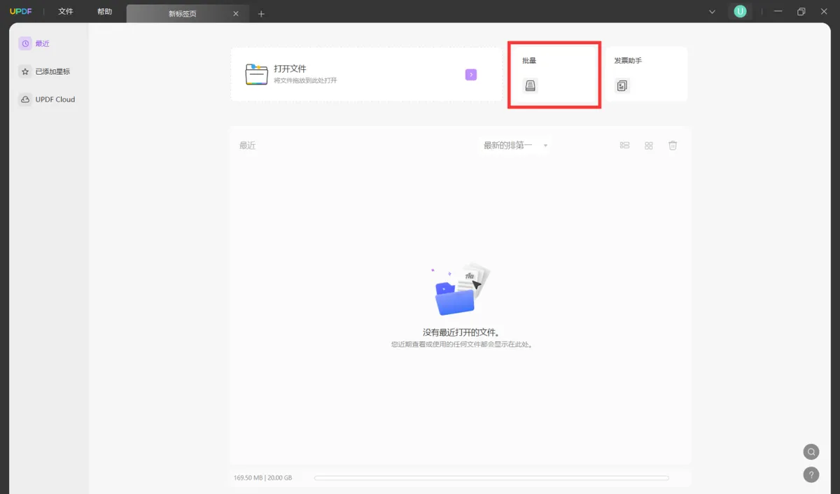Click the 打开文件 folder icon

click(x=256, y=74)
